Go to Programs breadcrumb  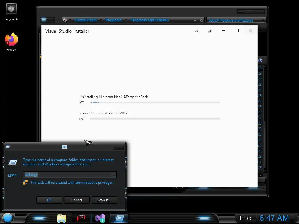(x=114, y=20)
